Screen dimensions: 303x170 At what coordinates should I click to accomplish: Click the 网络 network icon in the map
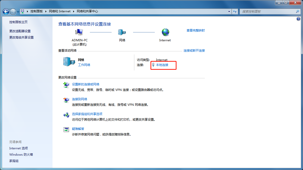pyautogui.click(x=122, y=32)
